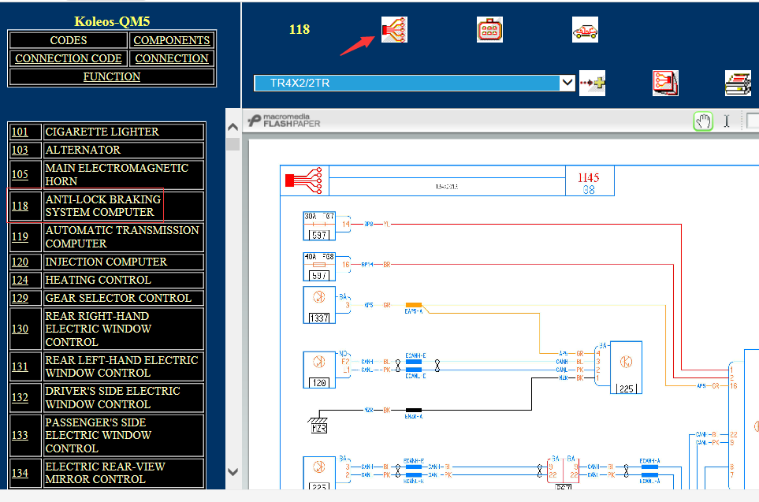759x502 pixels.
Task: Select PASSENGER'S SIDE ELECTRIC WINDOW CONTROL text
Action: point(99,435)
